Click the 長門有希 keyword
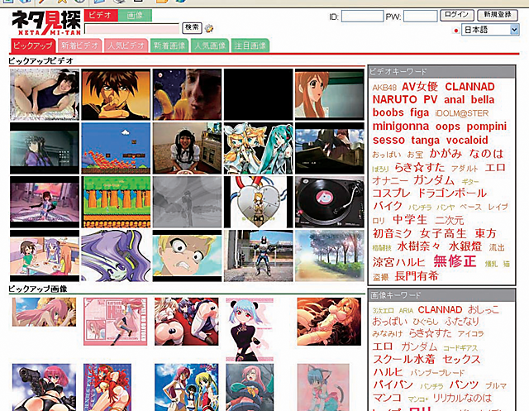This screenshot has width=529, height=411. [x=417, y=276]
